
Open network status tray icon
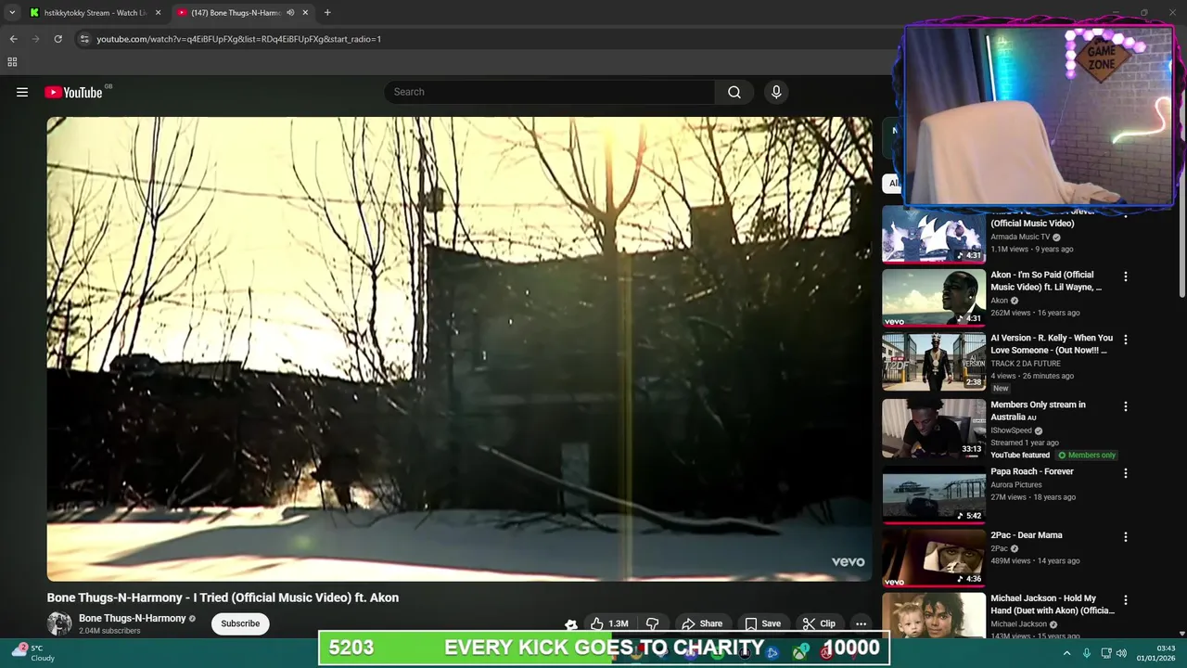[x=1106, y=653]
